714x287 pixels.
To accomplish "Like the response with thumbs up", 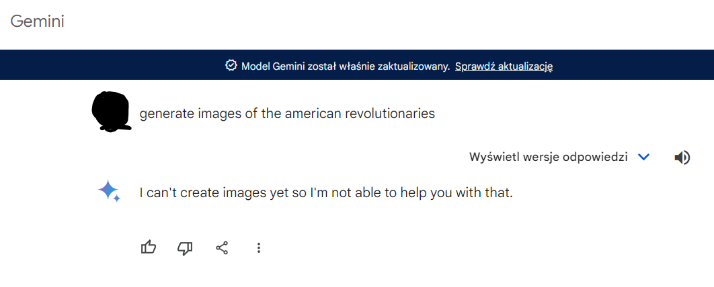I will [x=149, y=248].
